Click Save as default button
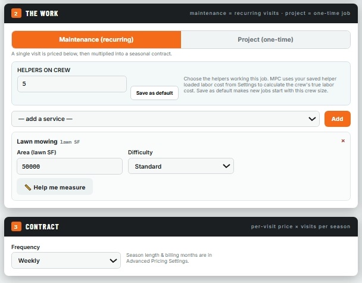Screen dimensions: 362x283 coord(154,93)
